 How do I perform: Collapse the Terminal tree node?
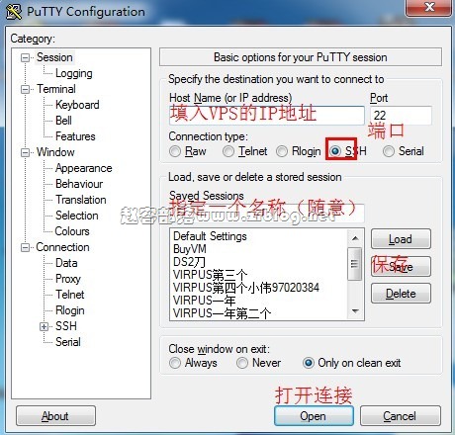[25, 89]
